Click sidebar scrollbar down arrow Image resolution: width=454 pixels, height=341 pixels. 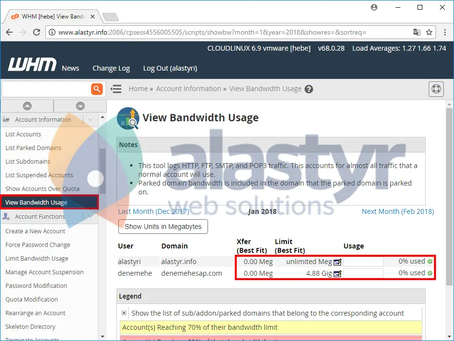[x=102, y=337]
